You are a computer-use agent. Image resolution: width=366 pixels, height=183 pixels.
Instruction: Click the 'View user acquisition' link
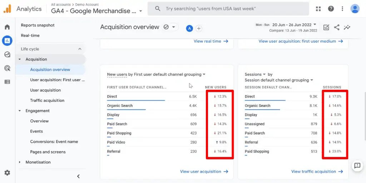(204, 172)
